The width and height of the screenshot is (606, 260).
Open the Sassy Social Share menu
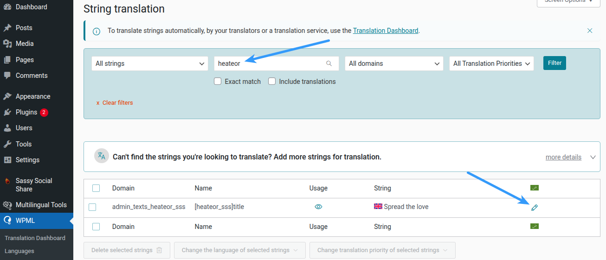[36, 185]
